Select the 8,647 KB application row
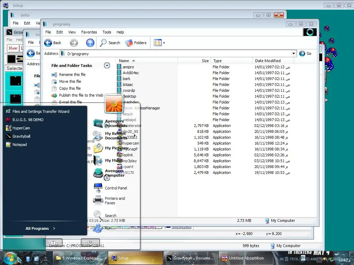Image resolution: width=354 pixels, height=265 pixels. coord(203,161)
